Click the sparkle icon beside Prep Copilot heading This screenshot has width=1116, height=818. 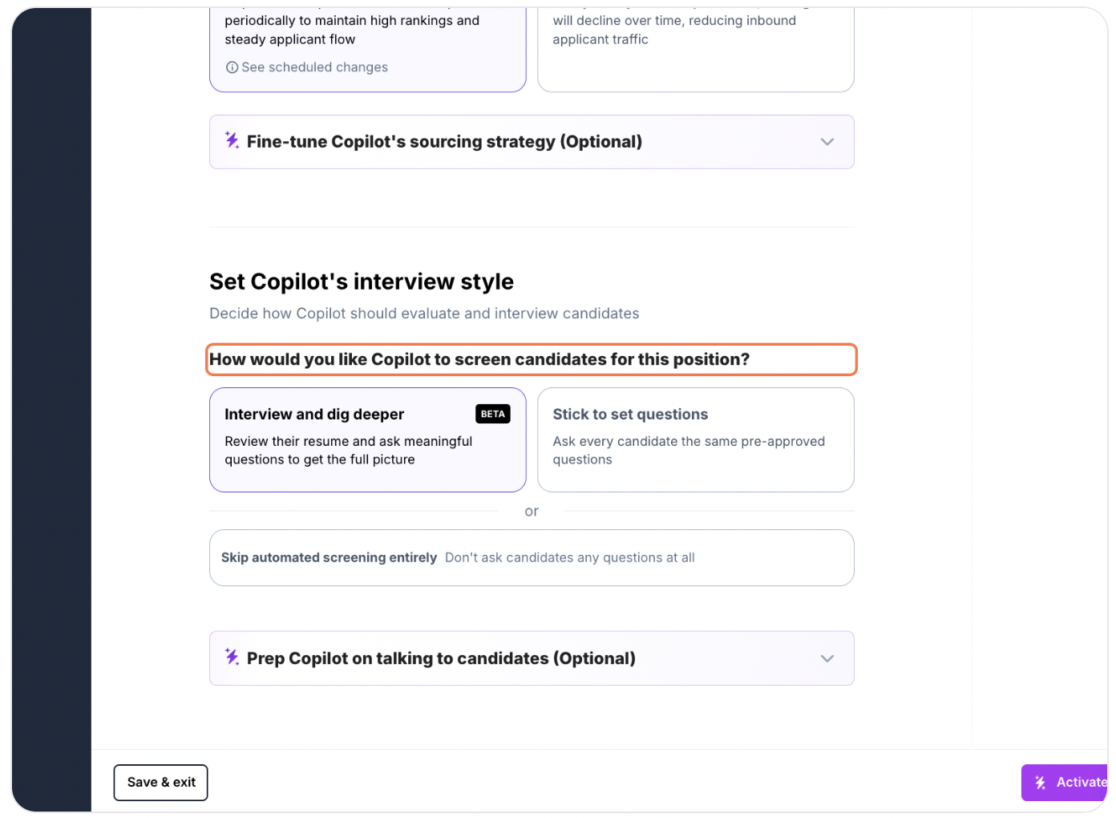pos(232,657)
